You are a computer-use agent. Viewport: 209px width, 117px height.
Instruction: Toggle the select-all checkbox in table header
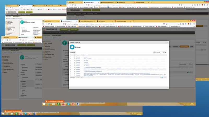74,55
